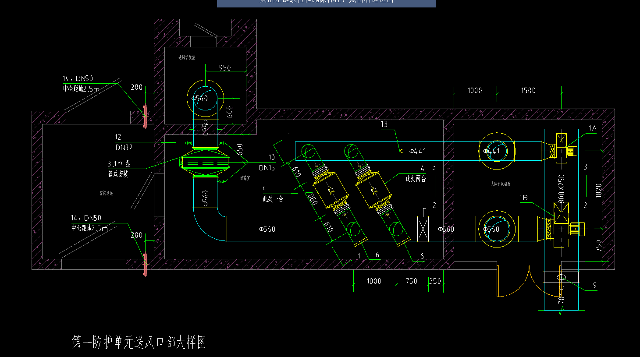Click the 滤毒室 room label

[x=245, y=178]
